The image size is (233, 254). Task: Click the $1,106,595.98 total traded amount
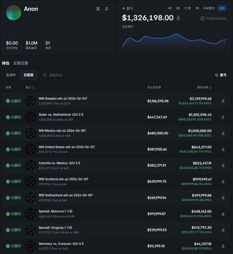[x=158, y=101]
